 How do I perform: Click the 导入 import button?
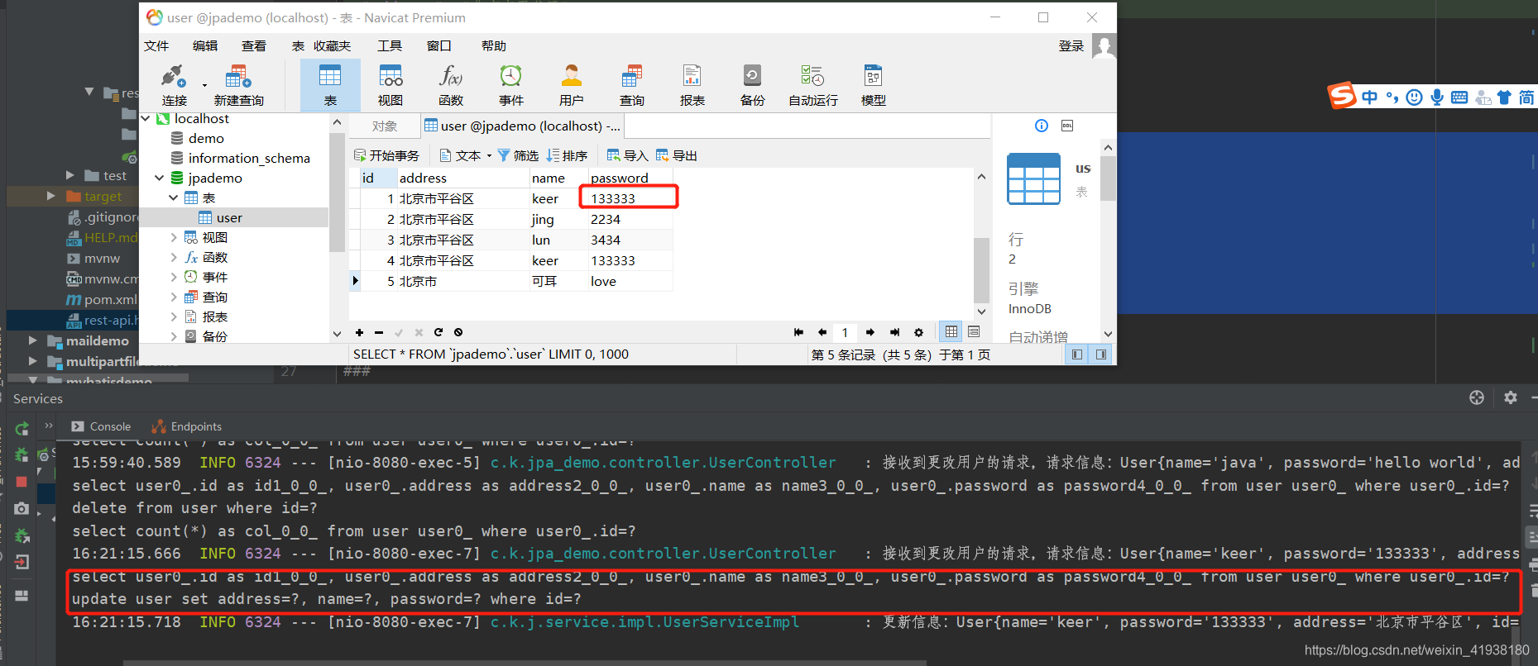click(x=627, y=155)
